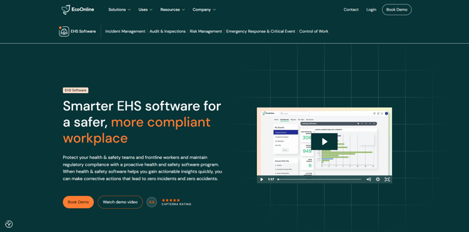Go to Login

click(x=371, y=9)
